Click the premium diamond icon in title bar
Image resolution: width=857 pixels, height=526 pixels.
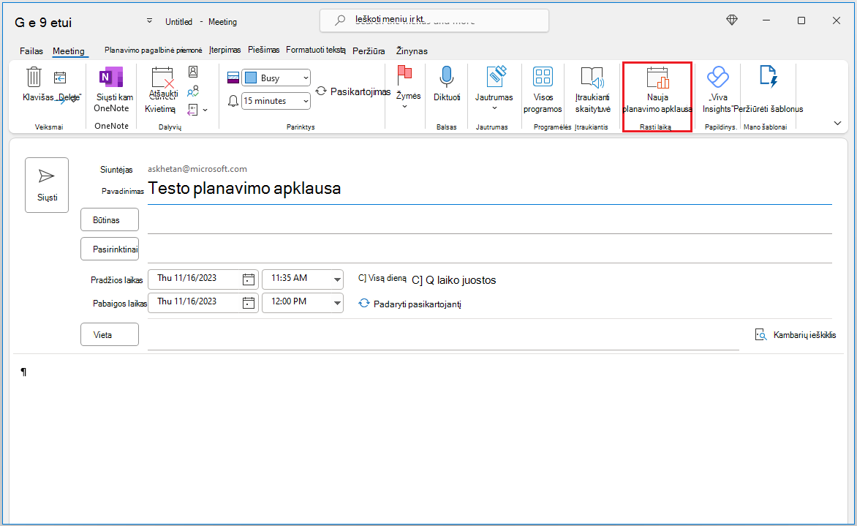pyautogui.click(x=732, y=20)
